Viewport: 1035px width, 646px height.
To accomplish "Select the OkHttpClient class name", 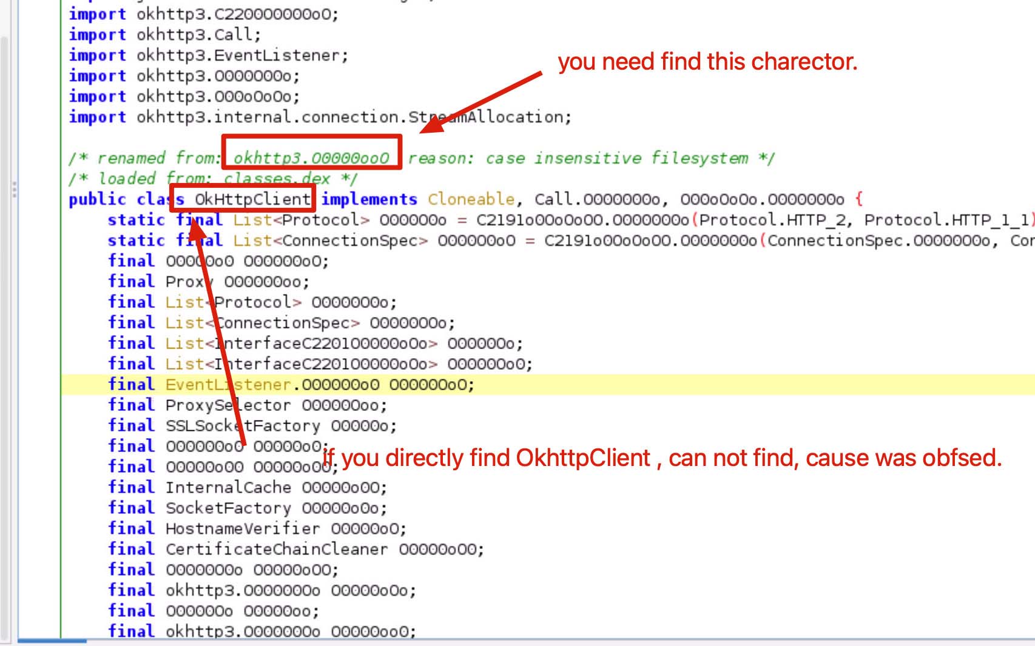I will tap(252, 199).
